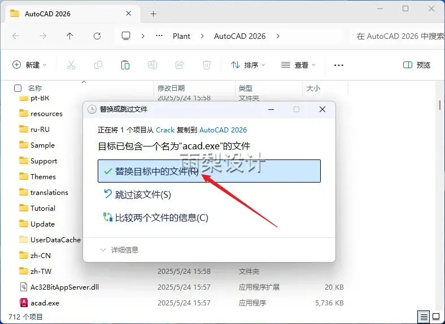The width and height of the screenshot is (445, 324).
Task: Click the Ac32BitAppServer.dll file icon
Action: pos(24,287)
